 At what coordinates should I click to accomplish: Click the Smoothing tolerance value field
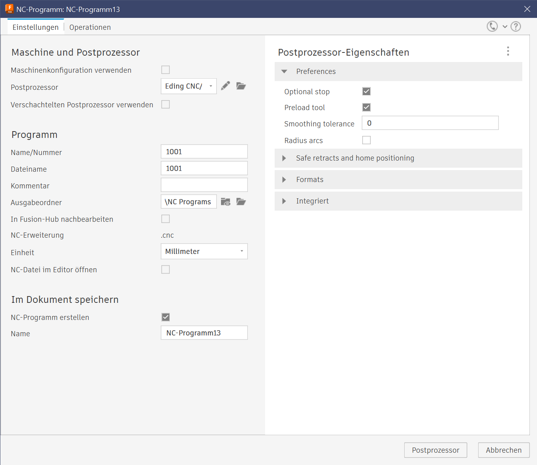click(430, 123)
